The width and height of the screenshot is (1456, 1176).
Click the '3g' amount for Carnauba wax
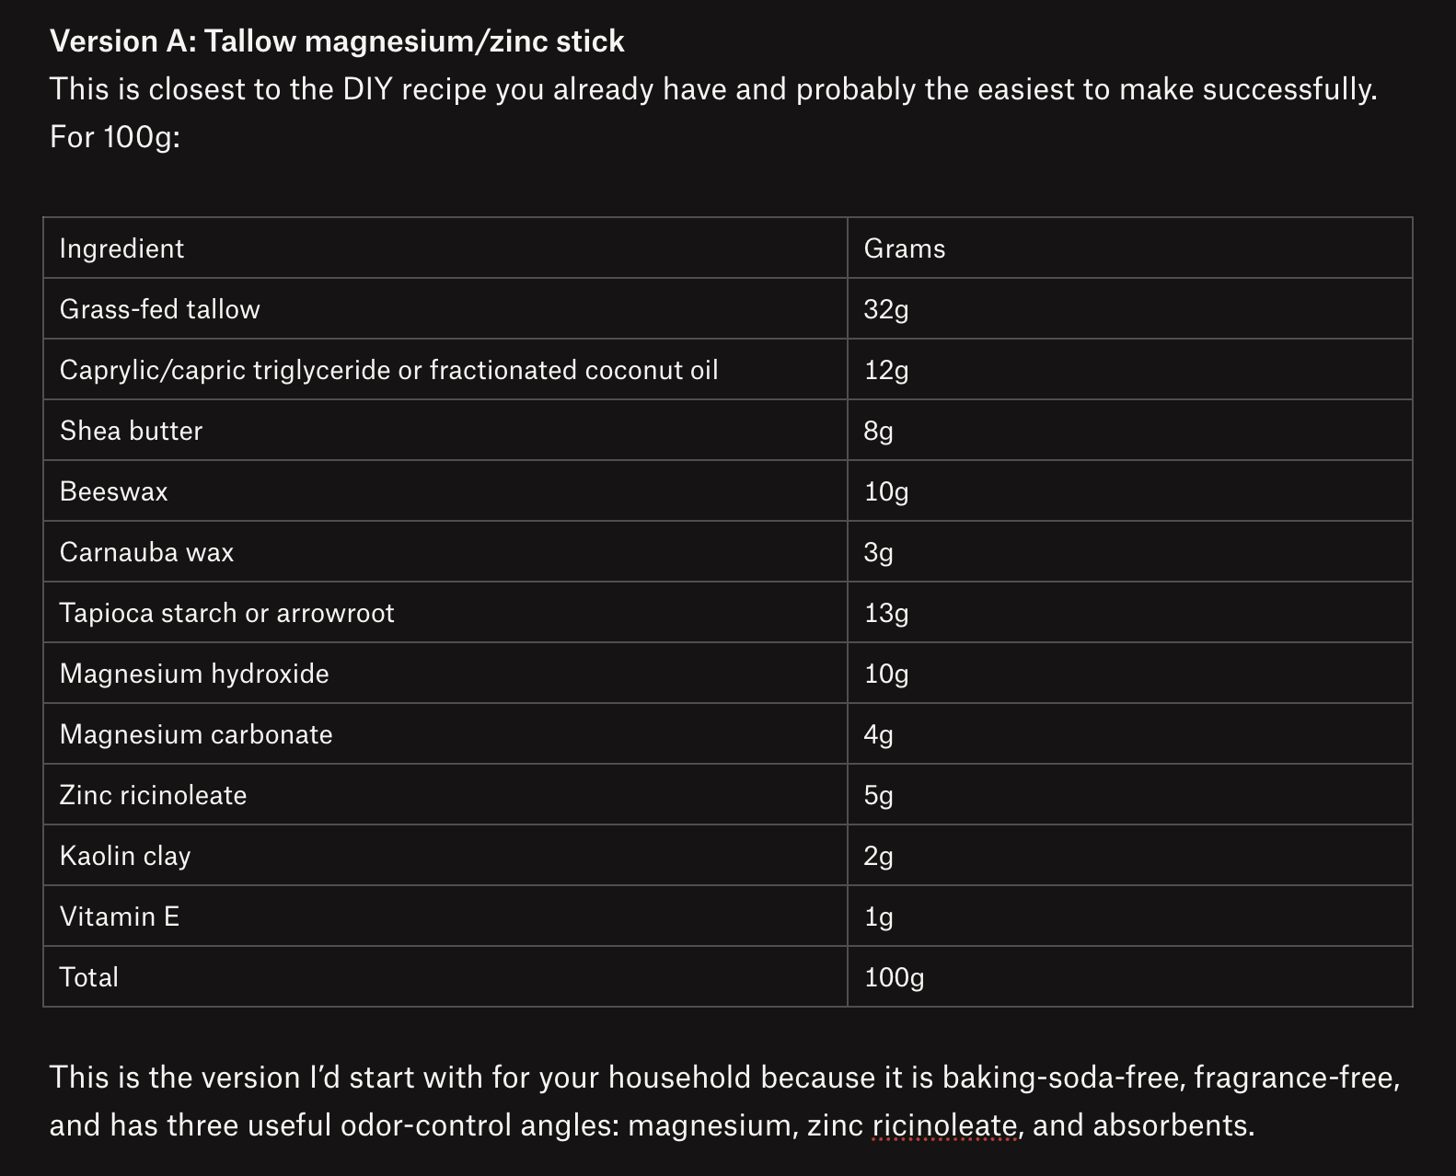(1130, 552)
